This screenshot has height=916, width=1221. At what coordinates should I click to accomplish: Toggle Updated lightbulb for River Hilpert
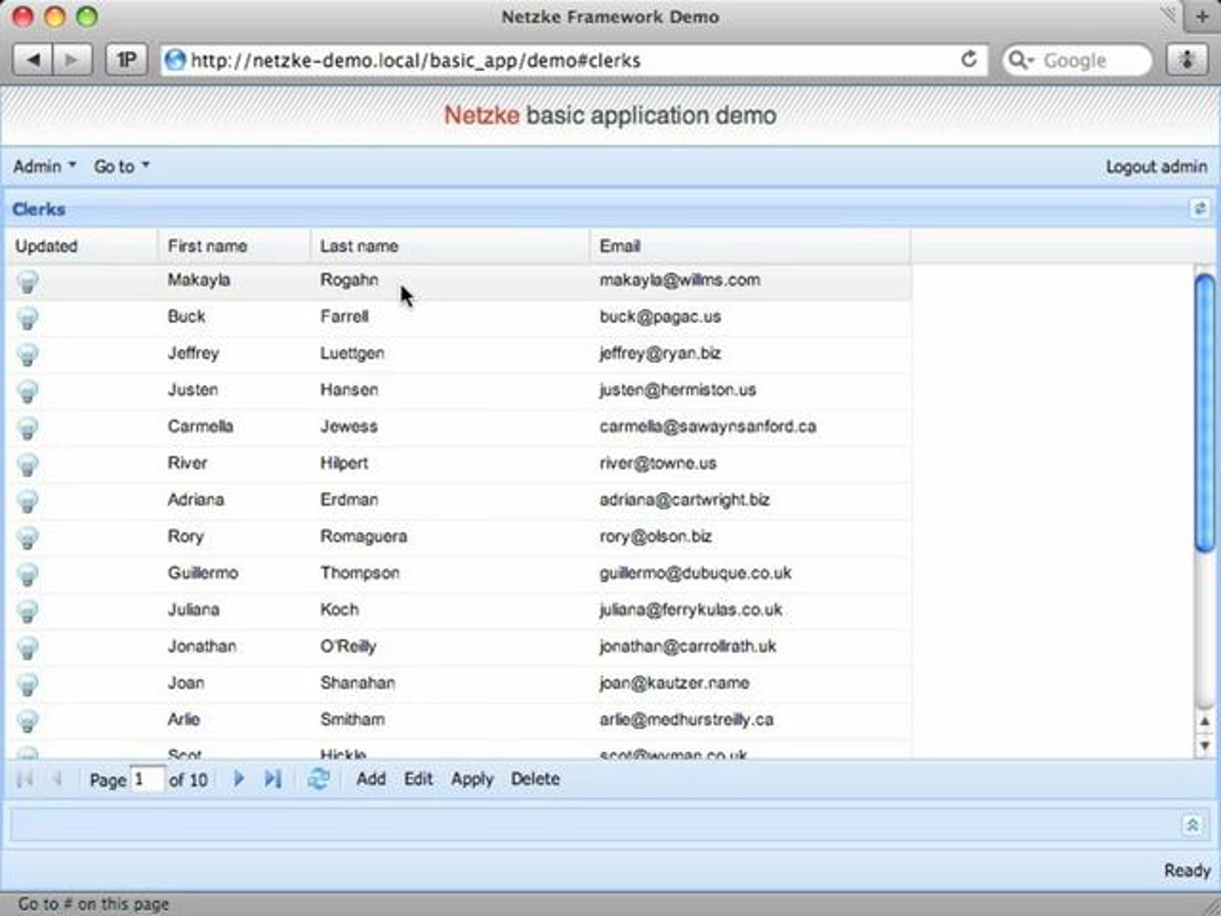27,464
